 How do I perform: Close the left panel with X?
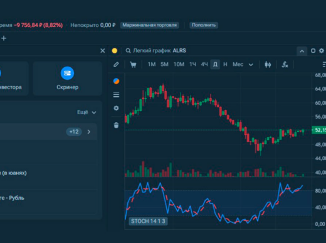point(103,51)
